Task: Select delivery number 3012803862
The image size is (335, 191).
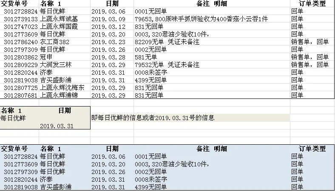Action: pyautogui.click(x=21, y=57)
